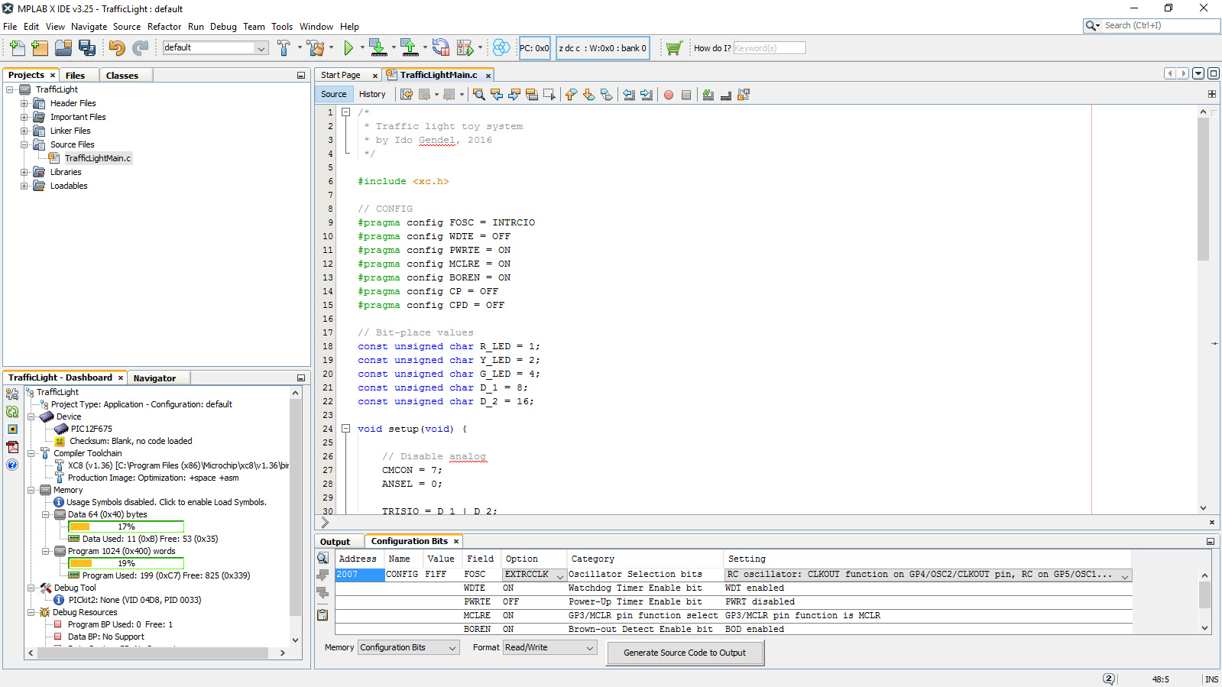Click the Dashboard refresh debug tool icon
1222x687 pixels.
coord(12,412)
